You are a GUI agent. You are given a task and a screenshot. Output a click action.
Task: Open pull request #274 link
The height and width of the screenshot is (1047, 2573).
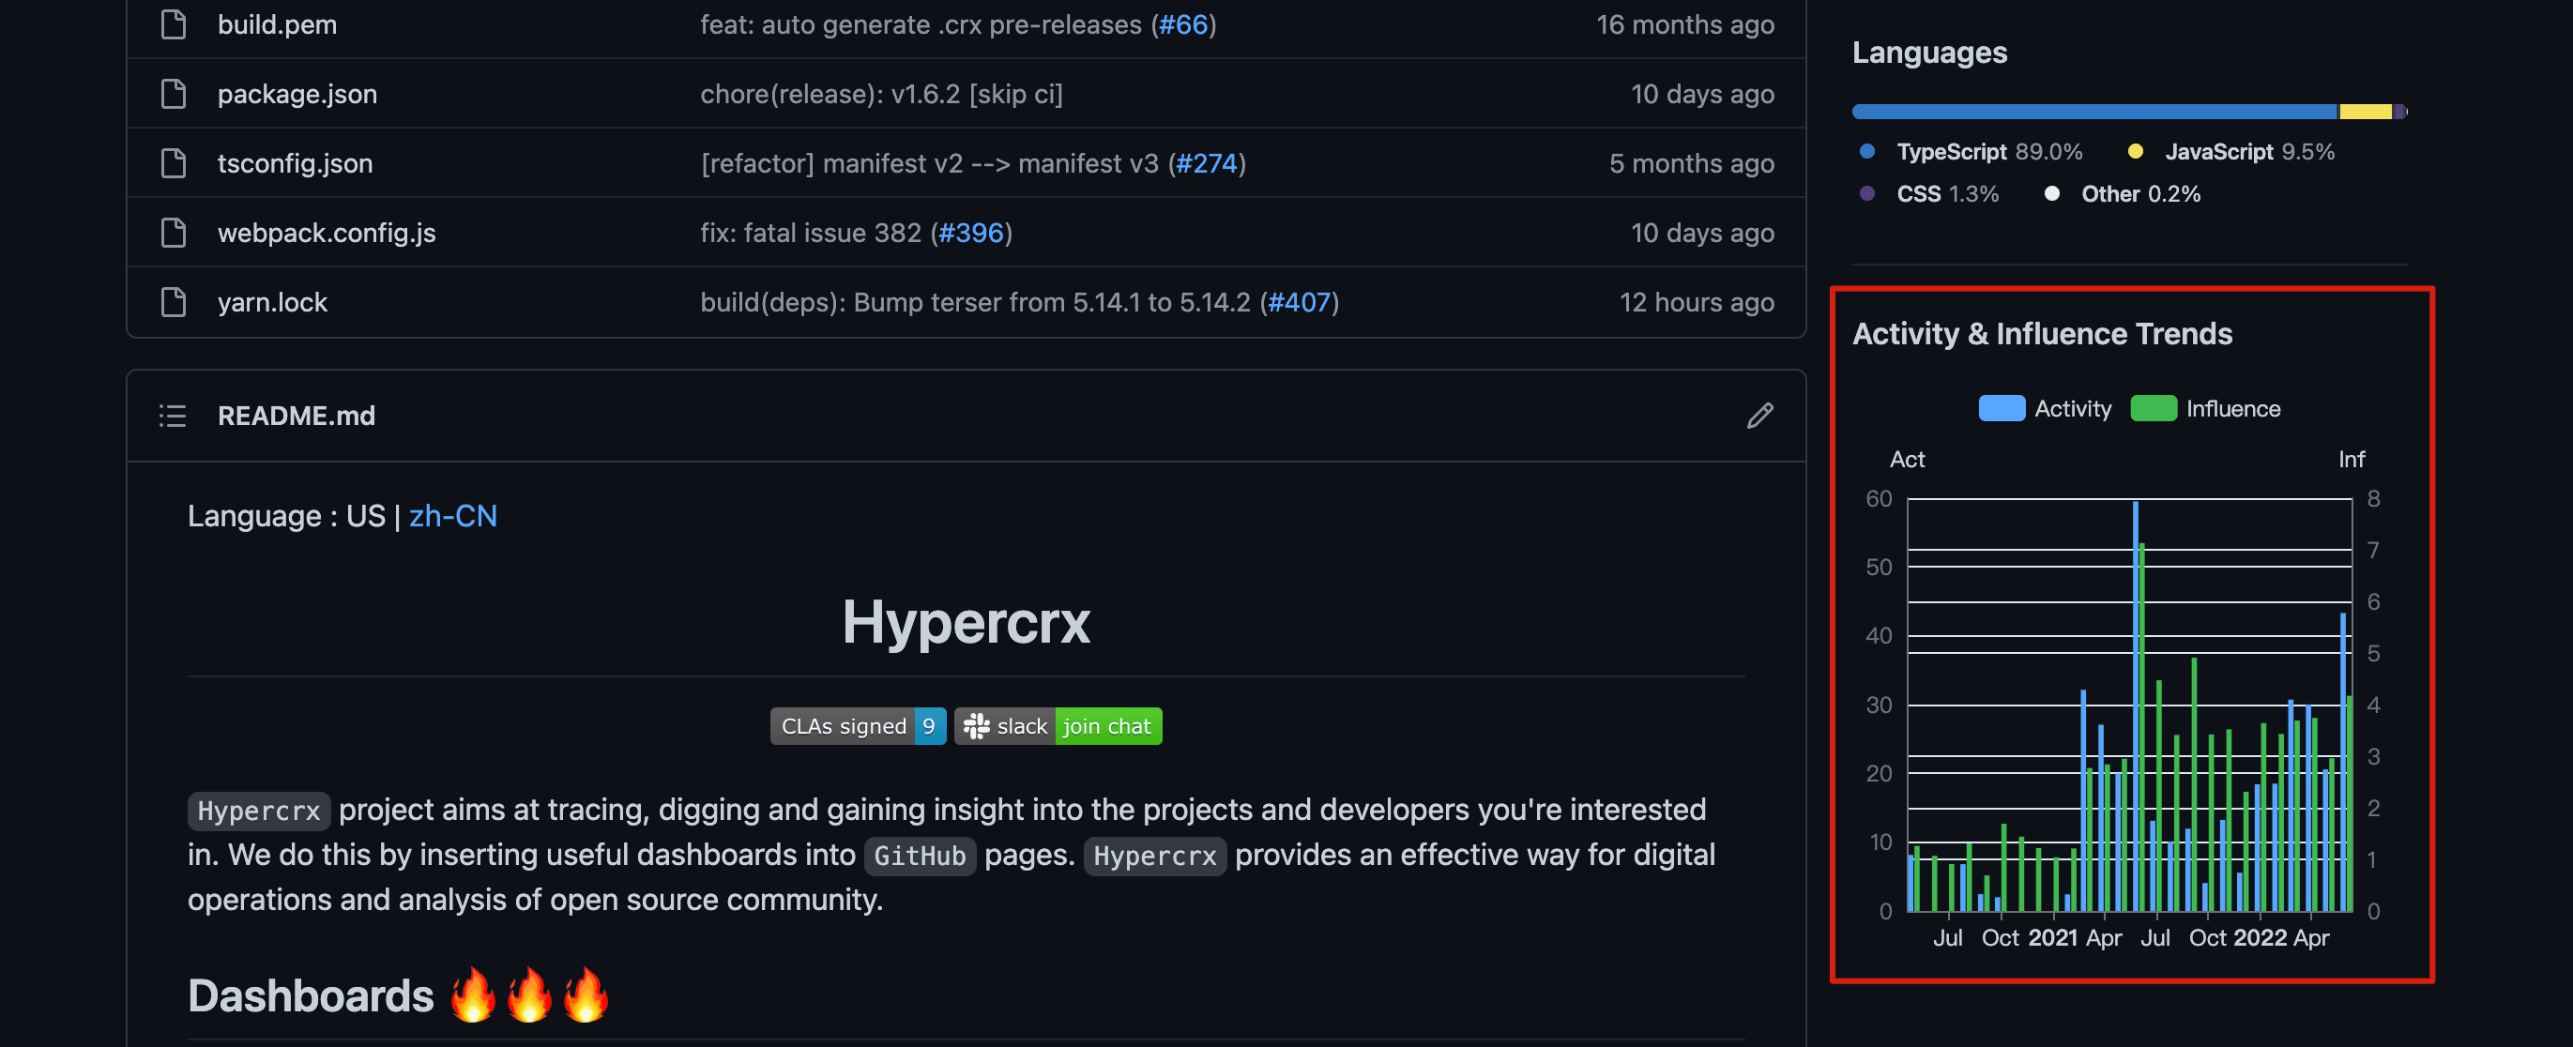pyautogui.click(x=1207, y=163)
